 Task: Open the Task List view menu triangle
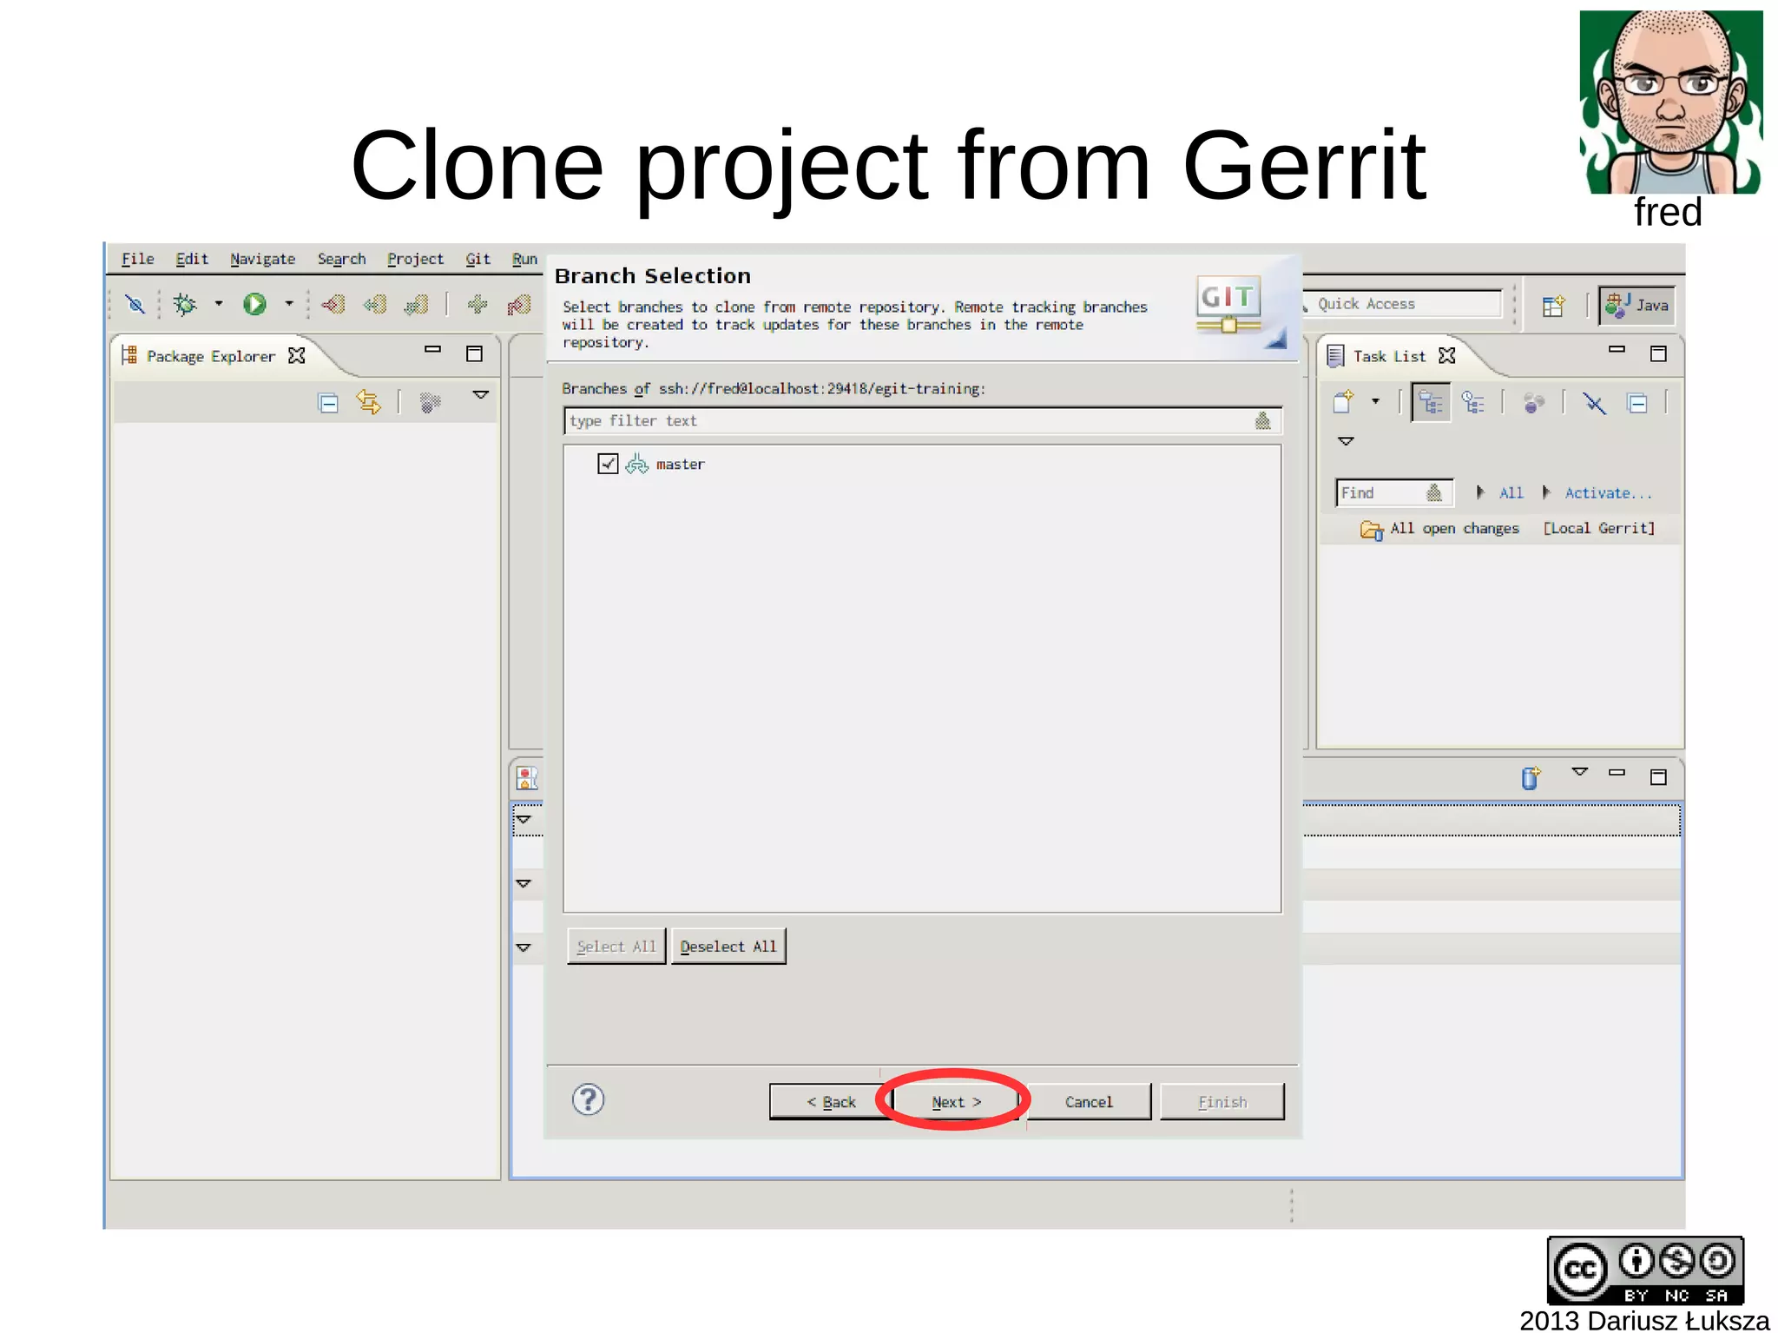1346,441
